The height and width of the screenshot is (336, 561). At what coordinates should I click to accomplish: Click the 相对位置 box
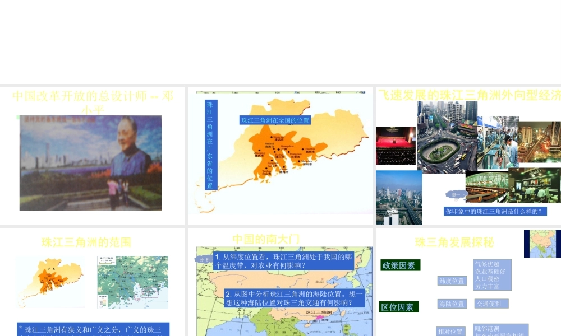(x=451, y=332)
